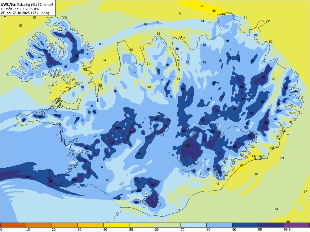This screenshot has width=310, height=232.
Task: Click the '80' humidity value on the map
Action: pos(101,44)
